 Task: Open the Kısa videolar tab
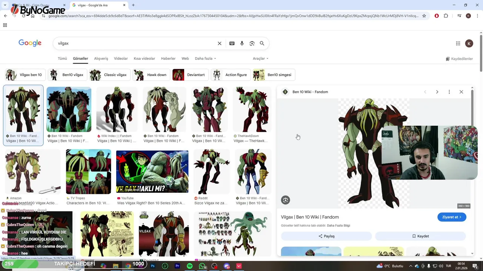coord(144,59)
